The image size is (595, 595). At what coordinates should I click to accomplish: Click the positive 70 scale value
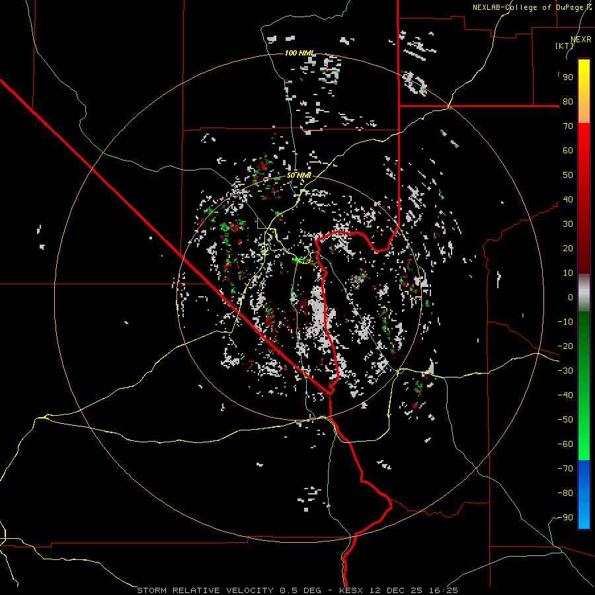(x=568, y=126)
